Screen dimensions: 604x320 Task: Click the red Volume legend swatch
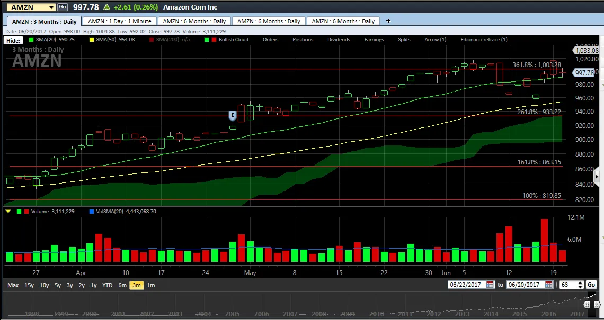[x=26, y=212]
